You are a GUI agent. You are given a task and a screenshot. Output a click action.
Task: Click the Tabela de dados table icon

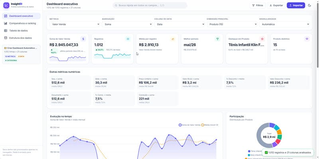(6, 31)
